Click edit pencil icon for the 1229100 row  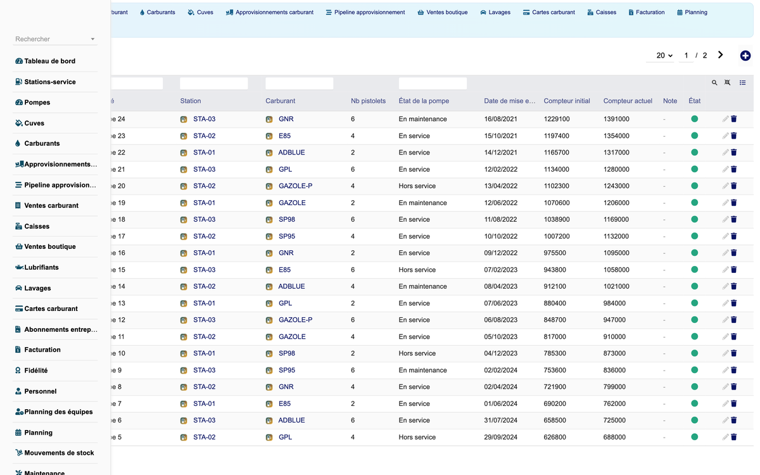point(725,119)
